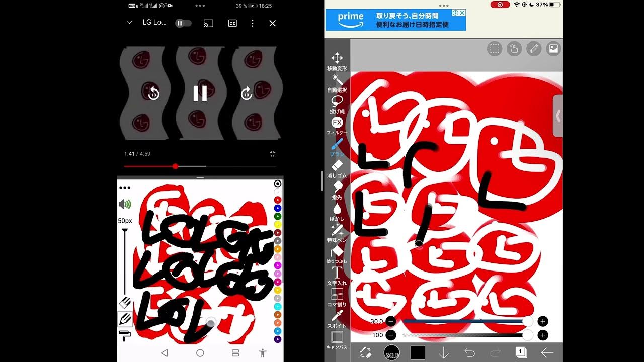Open the YouTube three-dot more options menu

[253, 23]
